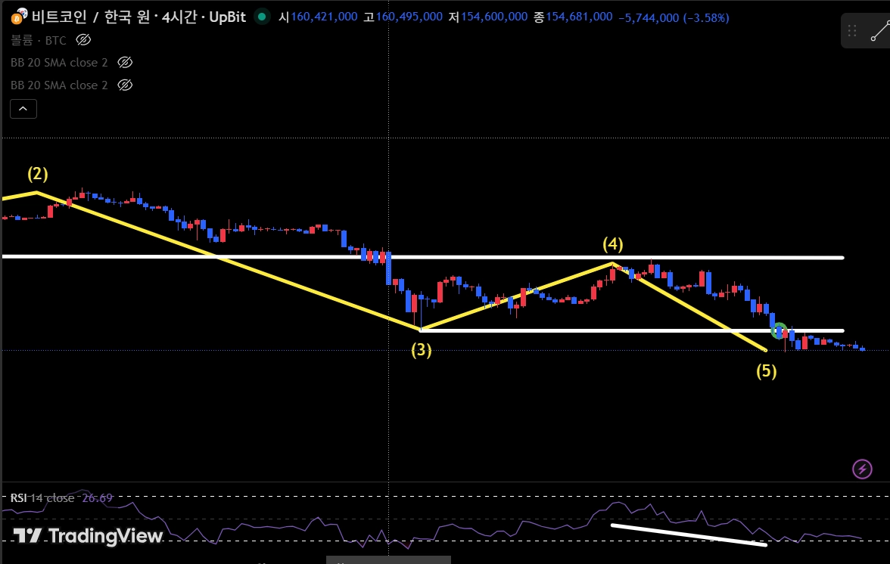Click the high price 160,495,000 value
This screenshot has height=564, width=890.
409,17
